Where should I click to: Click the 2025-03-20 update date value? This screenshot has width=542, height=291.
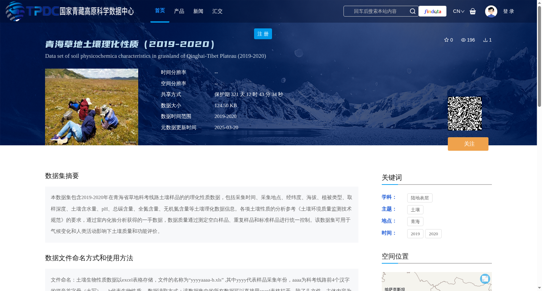click(226, 127)
